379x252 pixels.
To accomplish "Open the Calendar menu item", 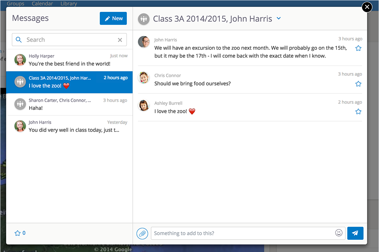I will tap(42, 4).
